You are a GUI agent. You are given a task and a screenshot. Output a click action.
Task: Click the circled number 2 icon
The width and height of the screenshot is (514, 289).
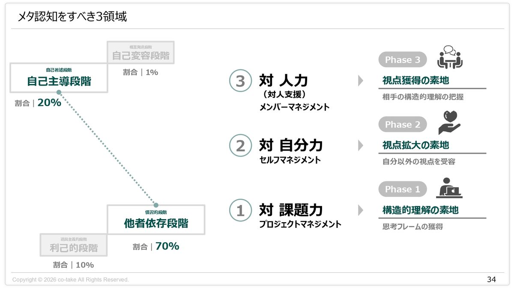point(240,146)
